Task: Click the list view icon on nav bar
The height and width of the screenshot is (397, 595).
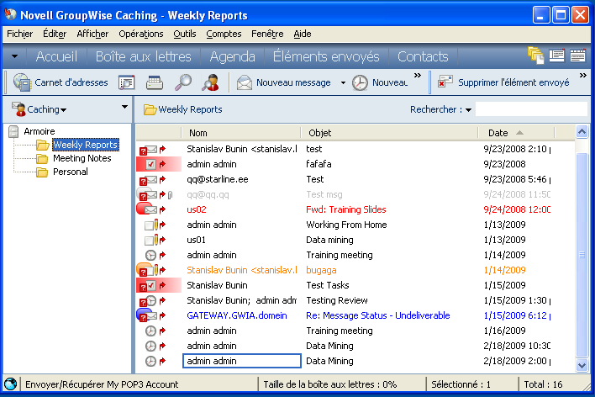Action: coord(556,56)
